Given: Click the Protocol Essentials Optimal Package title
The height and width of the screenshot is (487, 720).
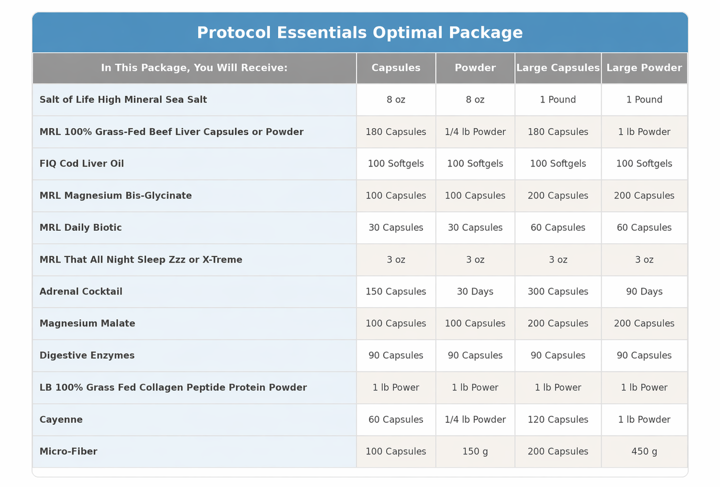Looking at the screenshot, I should (360, 33).
